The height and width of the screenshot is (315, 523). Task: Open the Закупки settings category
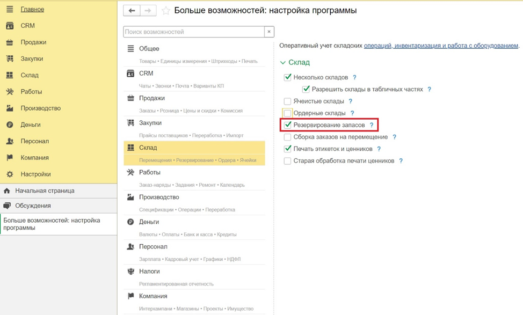[150, 123]
